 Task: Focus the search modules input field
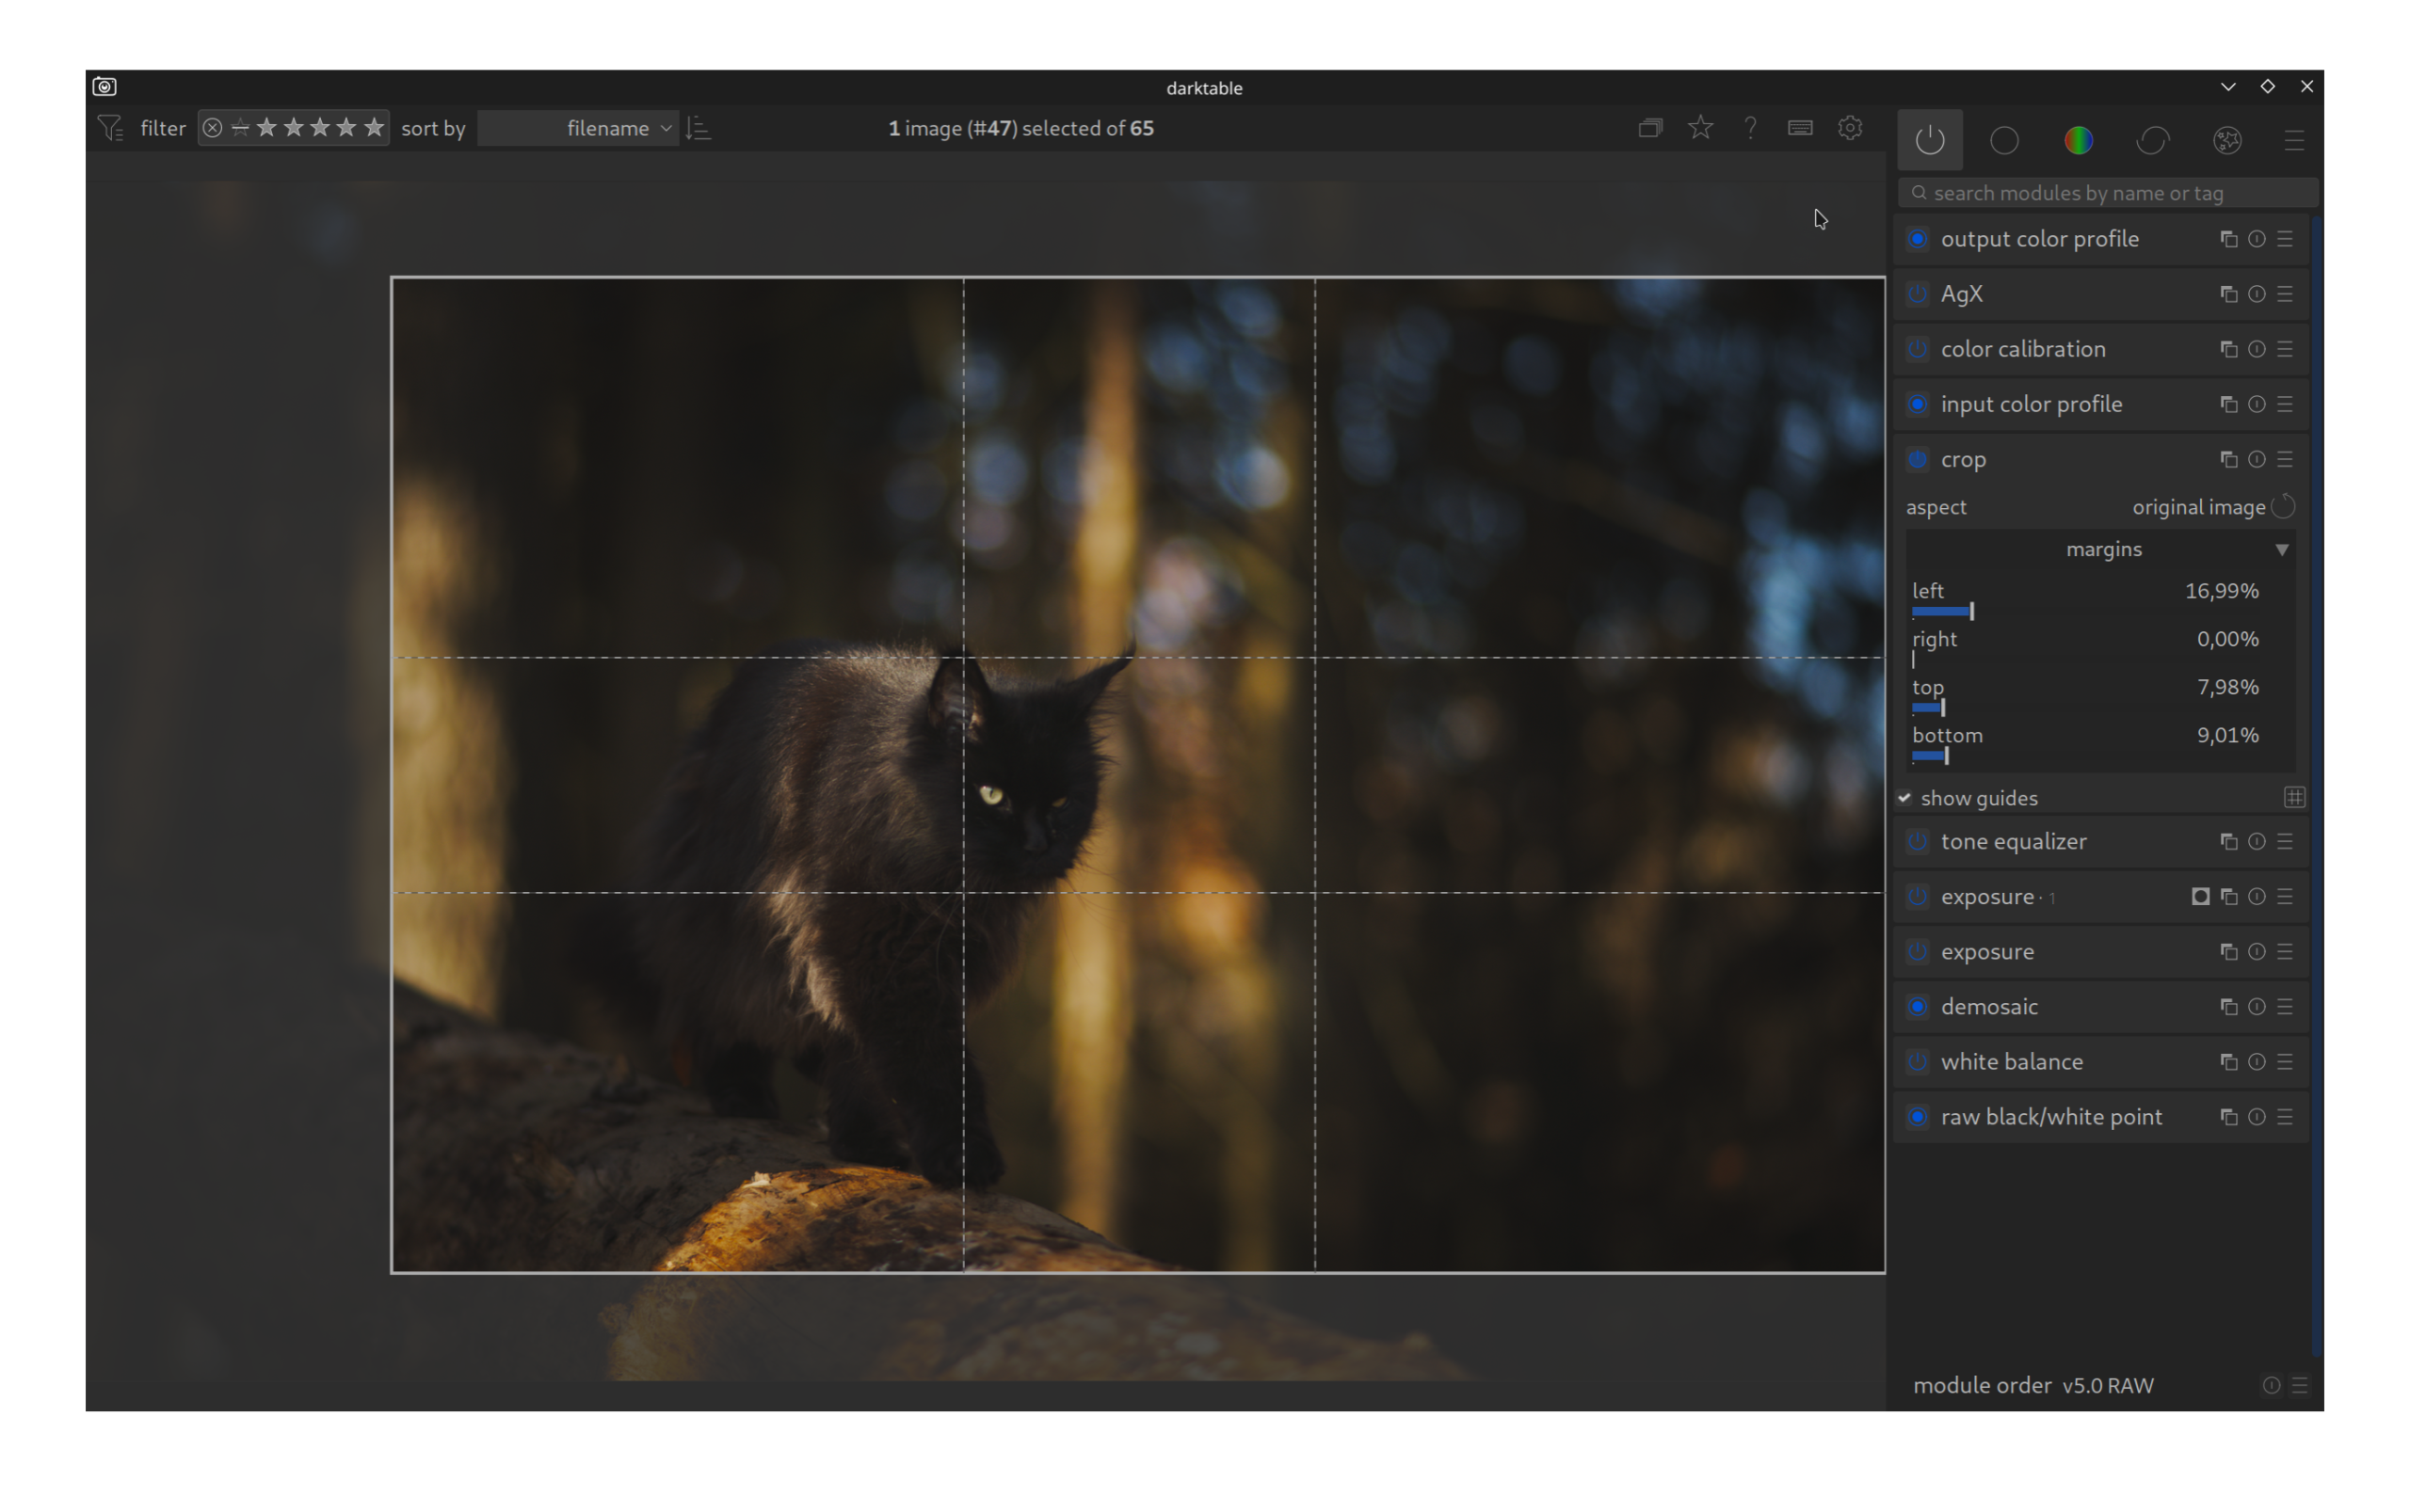[2111, 193]
